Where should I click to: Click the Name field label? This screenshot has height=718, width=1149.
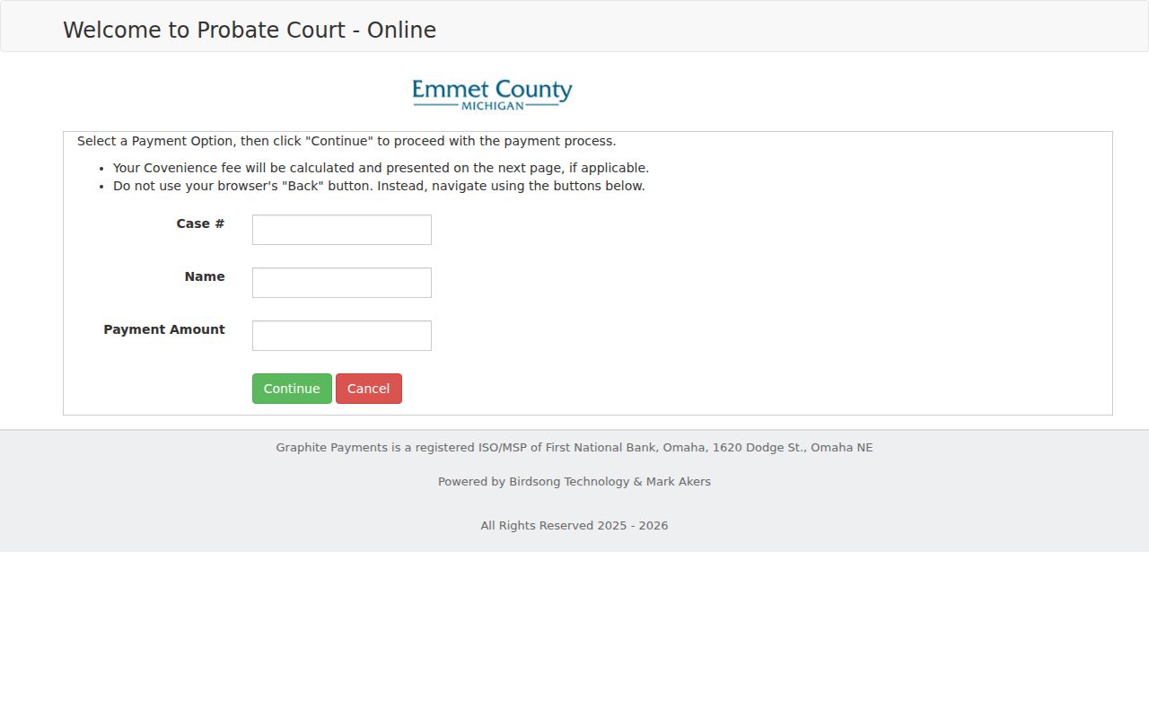(205, 276)
